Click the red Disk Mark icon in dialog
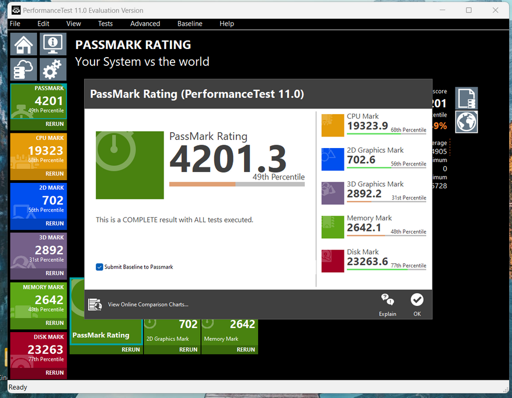Screen dimensions: 512x398 332,261
